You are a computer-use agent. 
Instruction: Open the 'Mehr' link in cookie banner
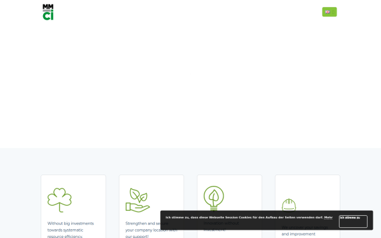(x=328, y=217)
